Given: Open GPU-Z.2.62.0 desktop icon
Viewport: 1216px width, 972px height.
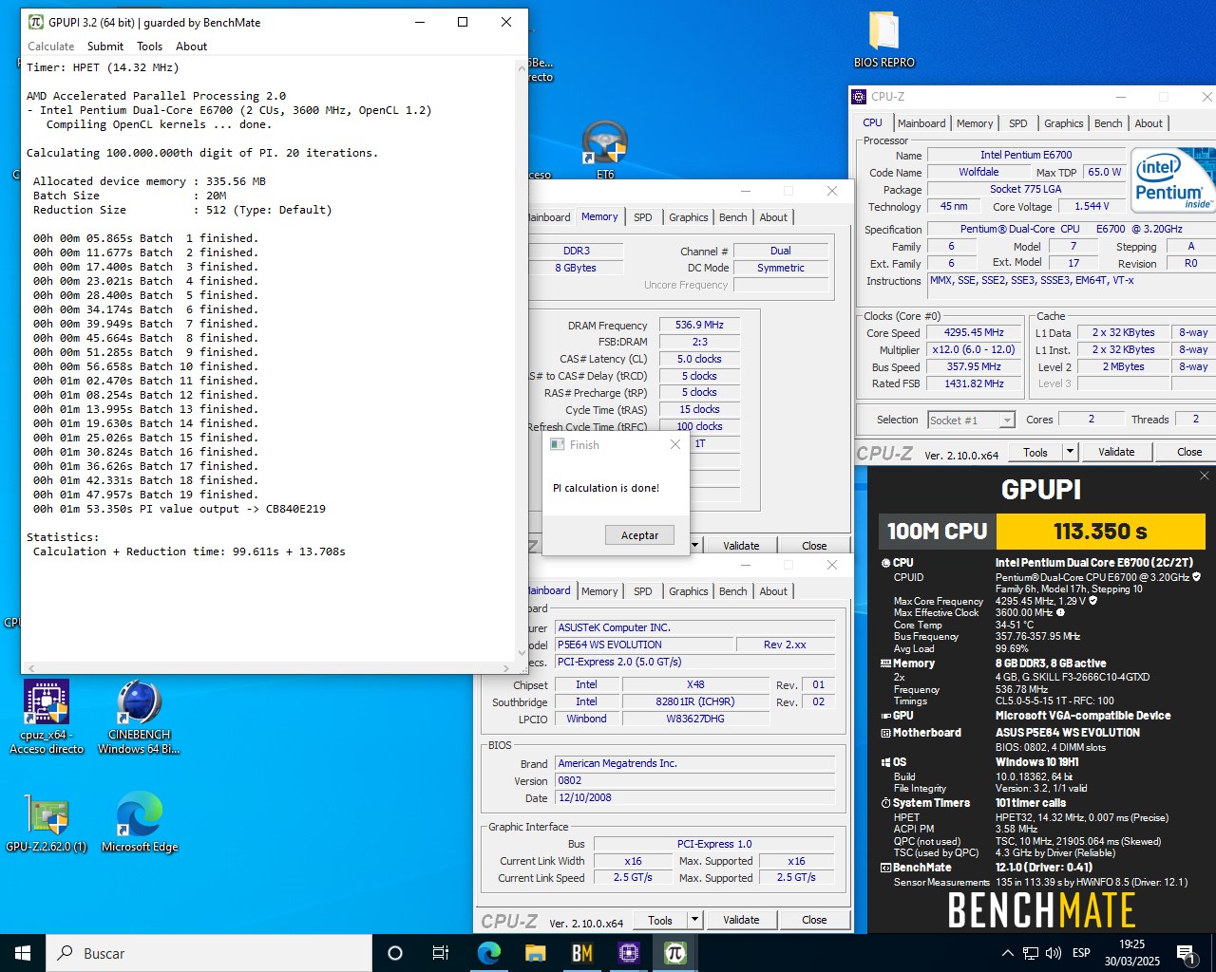Looking at the screenshot, I should tap(47, 822).
